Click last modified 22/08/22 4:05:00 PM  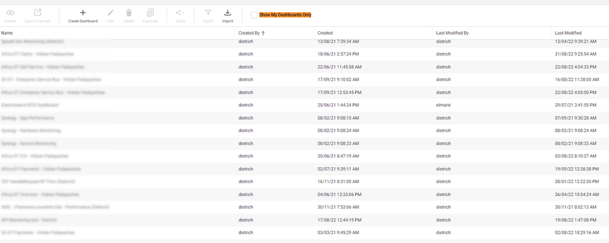click(x=575, y=93)
